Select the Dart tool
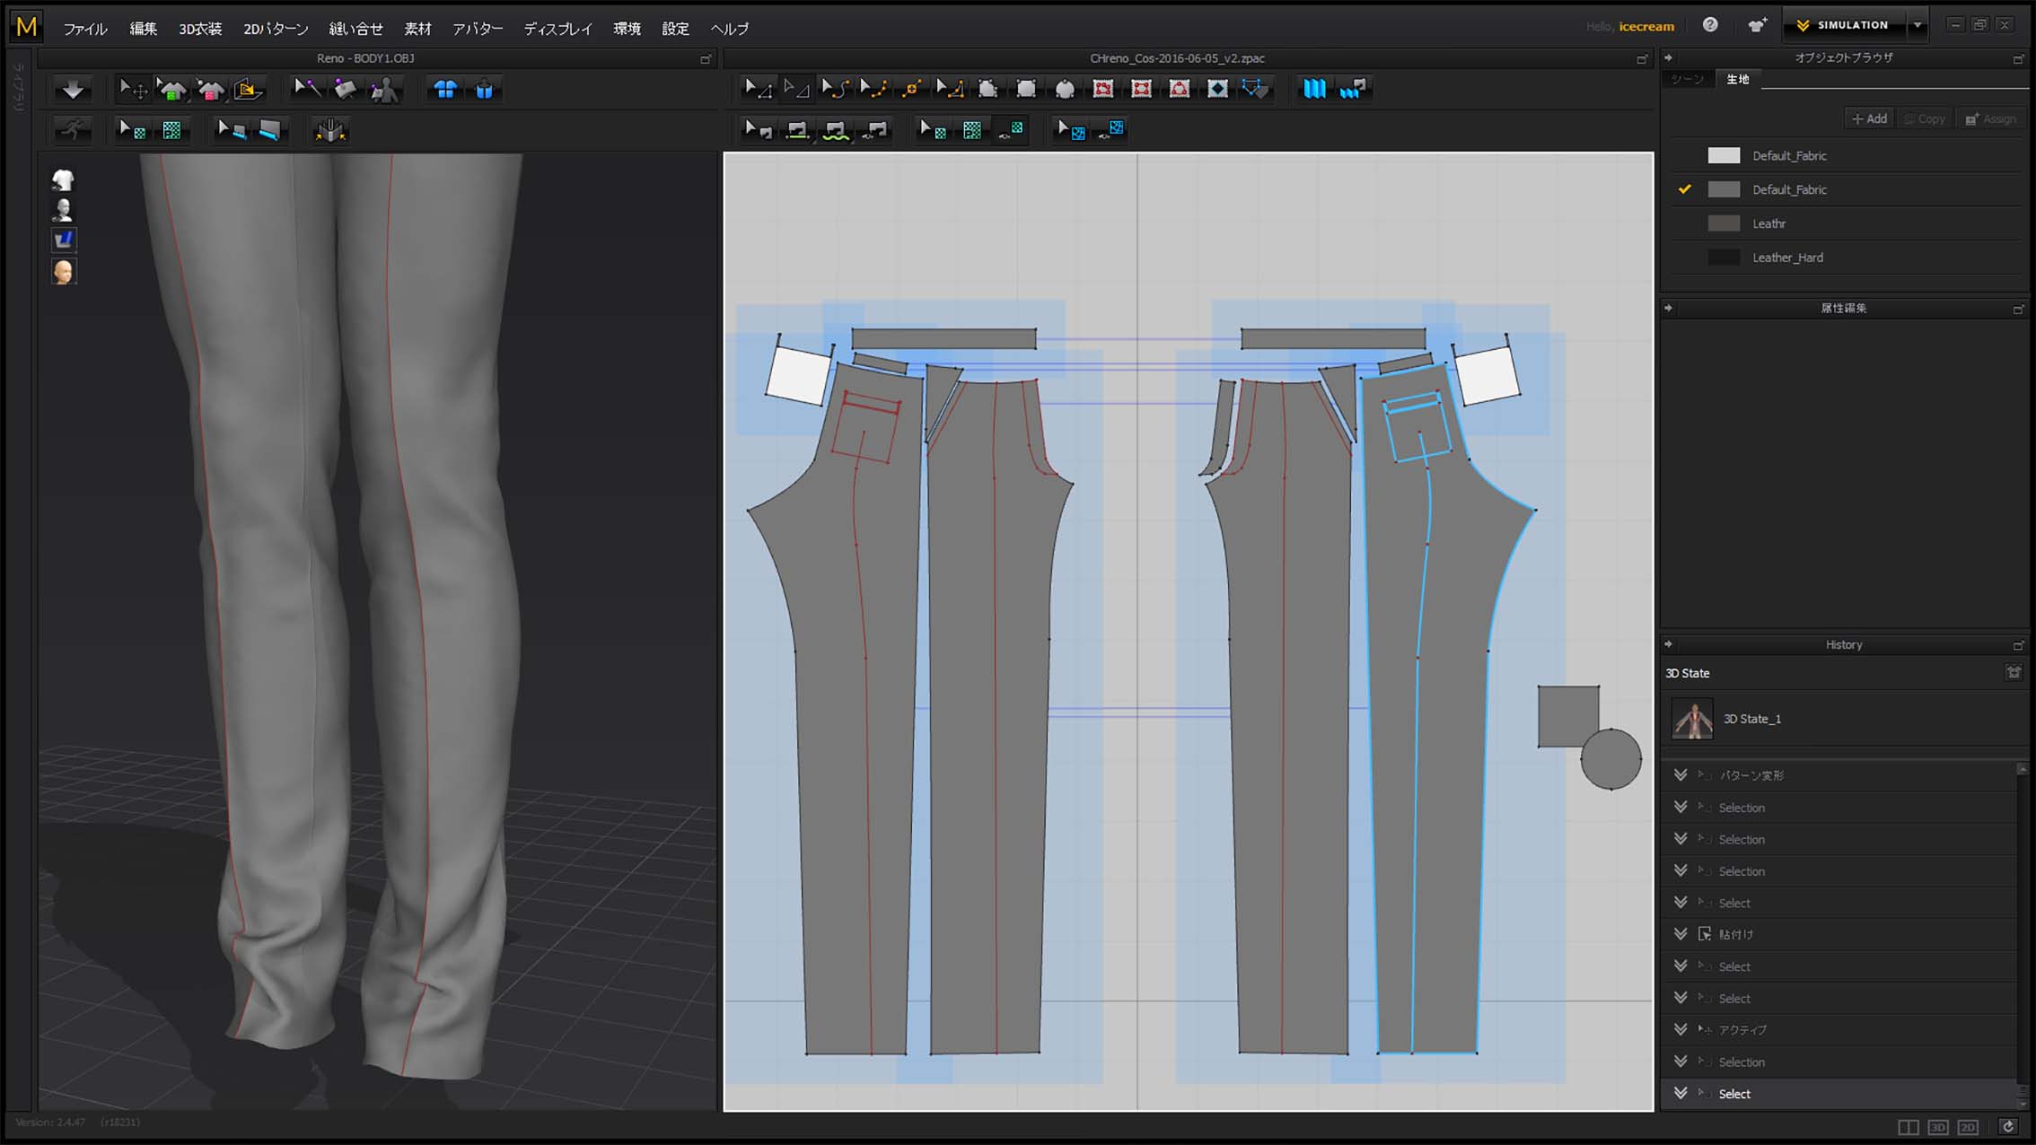Screen dimensions: 2036x1145 1218,88
